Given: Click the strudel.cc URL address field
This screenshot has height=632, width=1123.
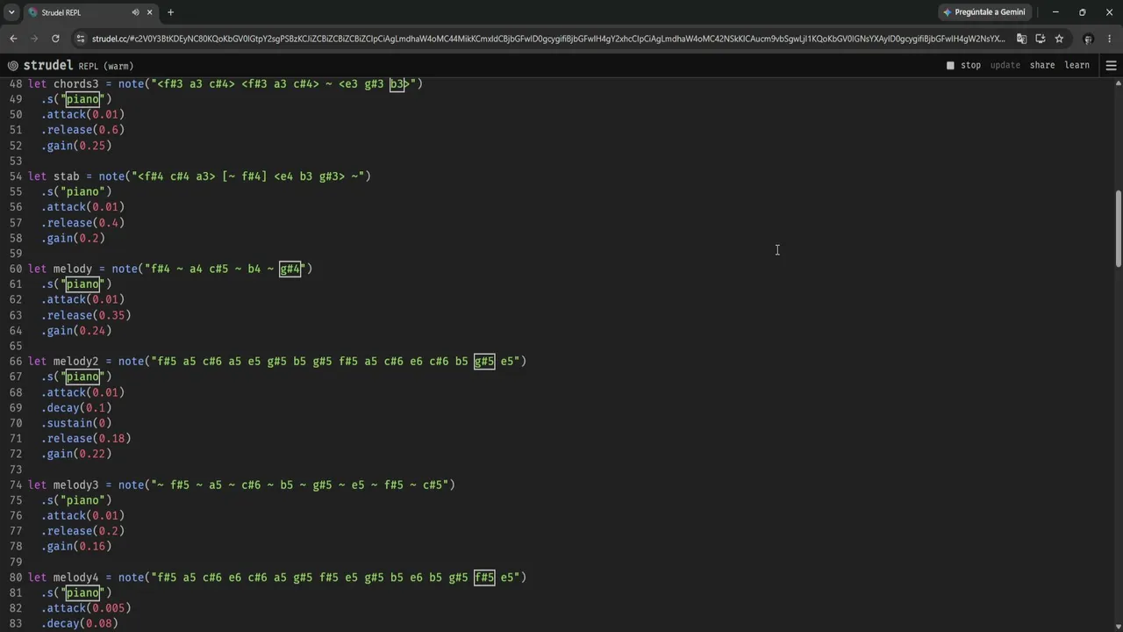Looking at the screenshot, I should [548, 39].
